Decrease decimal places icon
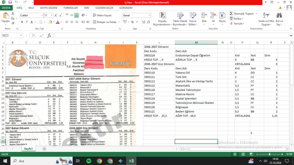 149,22
